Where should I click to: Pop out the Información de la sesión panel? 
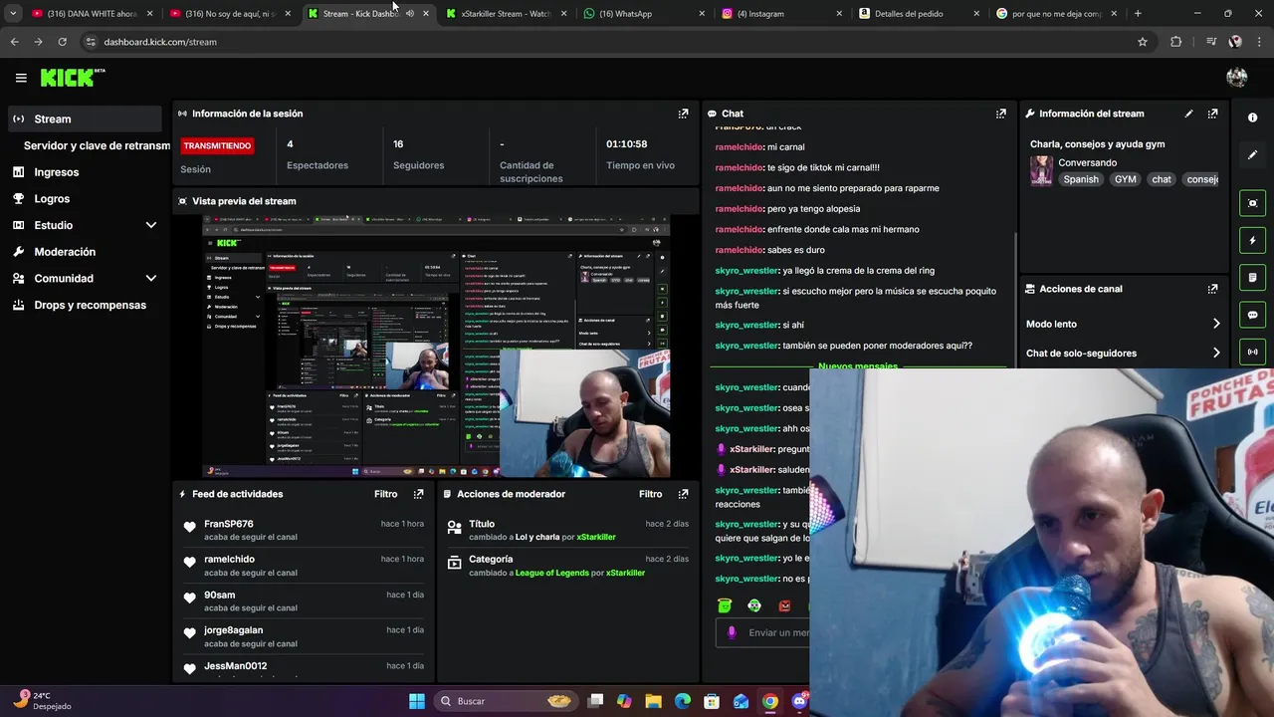[683, 114]
